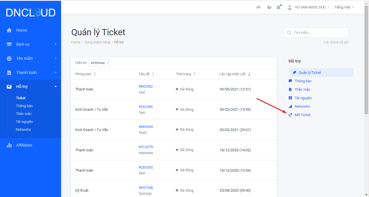Click the magnifier icon in search box
Screen dimensions: 369x197
[x=289, y=33]
